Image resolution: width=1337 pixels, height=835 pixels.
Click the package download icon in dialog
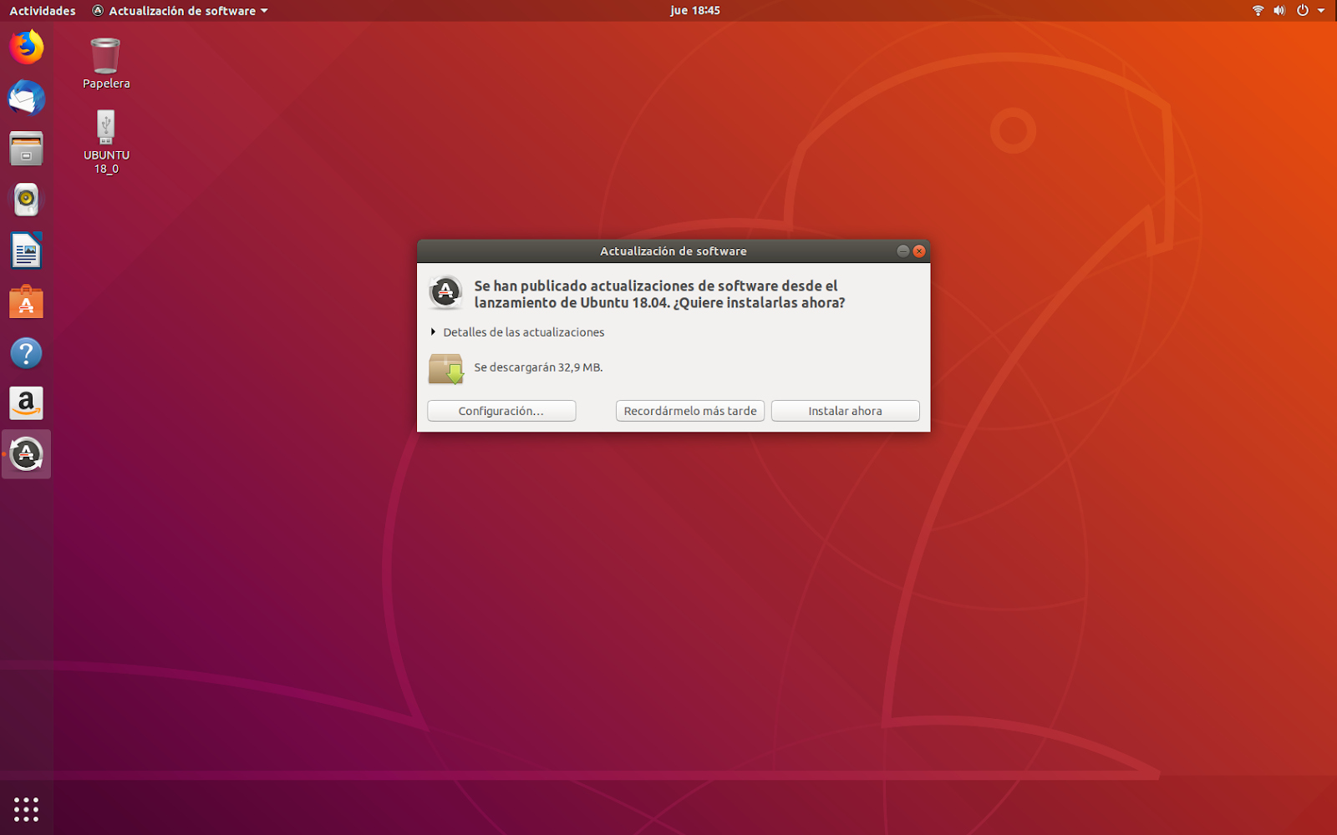[445, 368]
